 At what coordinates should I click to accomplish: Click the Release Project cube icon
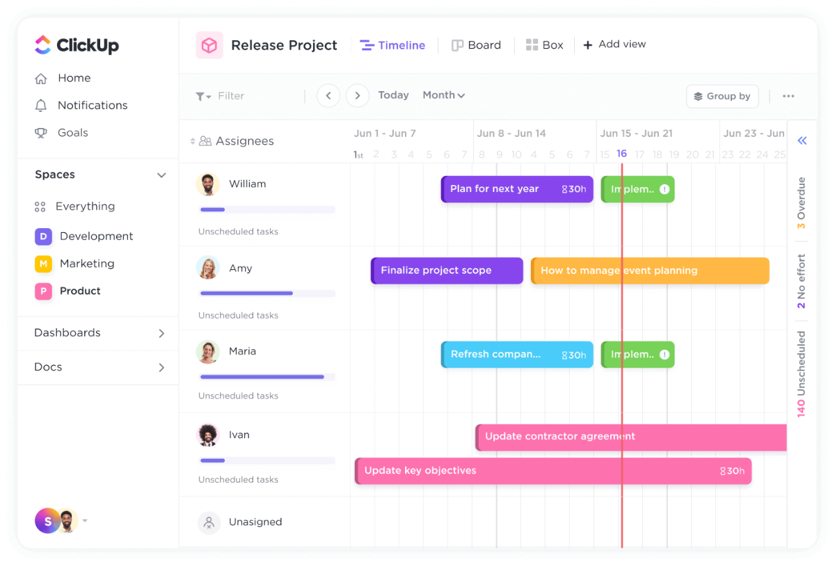(209, 45)
